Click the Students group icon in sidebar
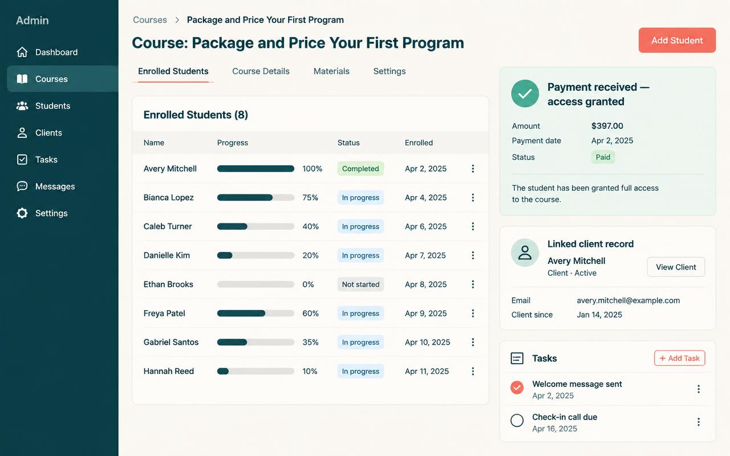730x456 pixels. [22, 105]
